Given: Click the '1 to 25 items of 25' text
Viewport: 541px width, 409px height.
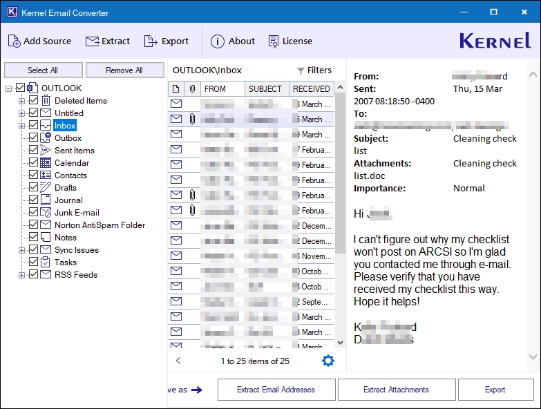Looking at the screenshot, I should point(255,361).
